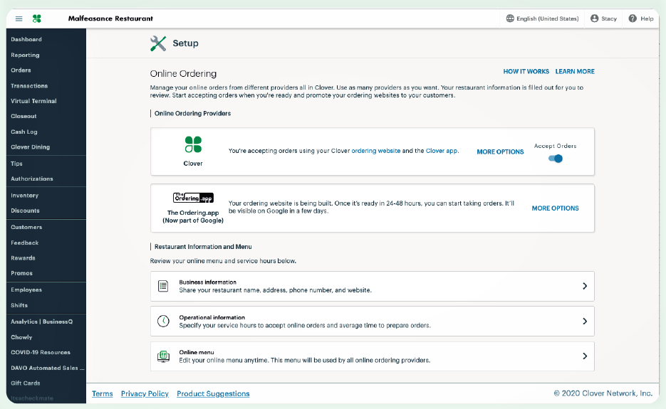Open Customers in the sidebar

coord(27,228)
